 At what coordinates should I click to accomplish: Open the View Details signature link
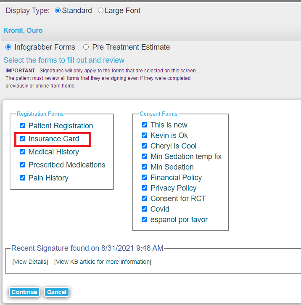(30, 262)
